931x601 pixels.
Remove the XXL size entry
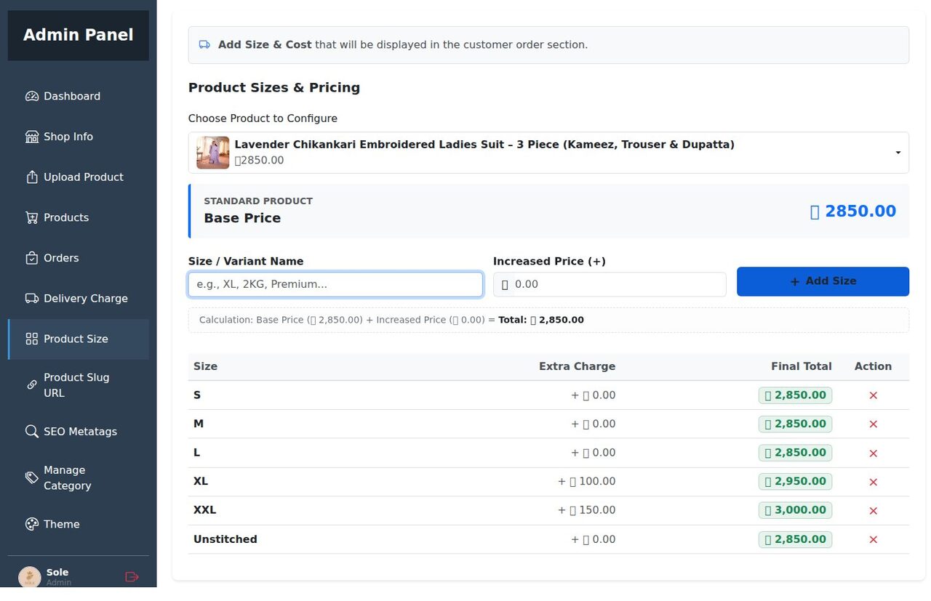pyautogui.click(x=874, y=510)
